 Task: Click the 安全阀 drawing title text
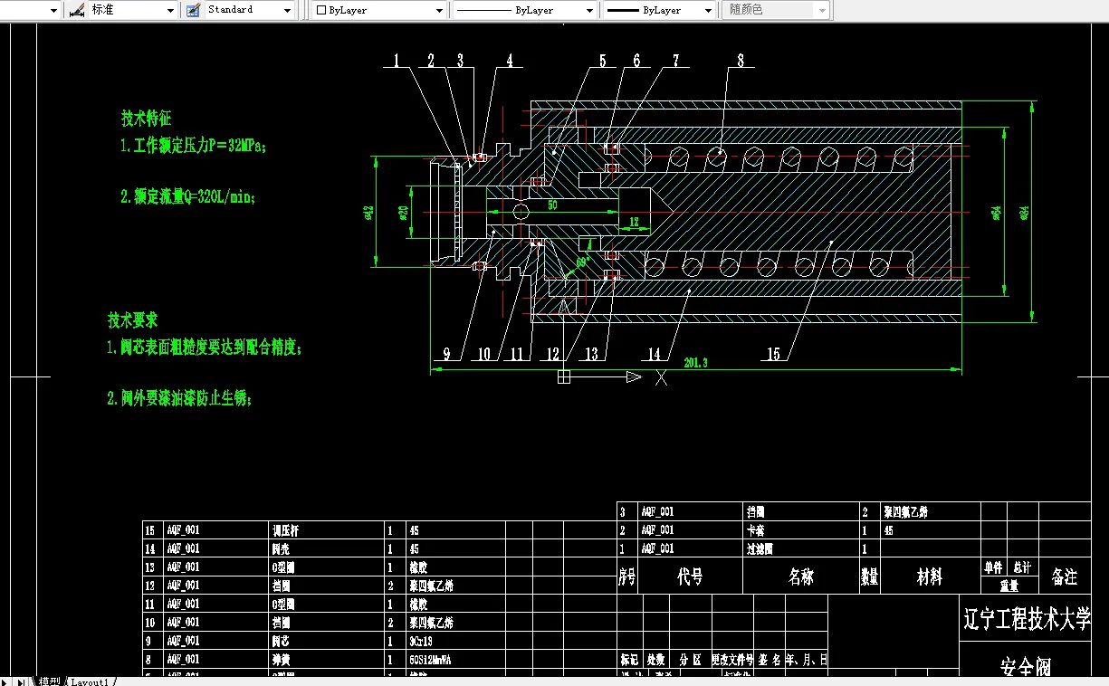tap(1026, 668)
